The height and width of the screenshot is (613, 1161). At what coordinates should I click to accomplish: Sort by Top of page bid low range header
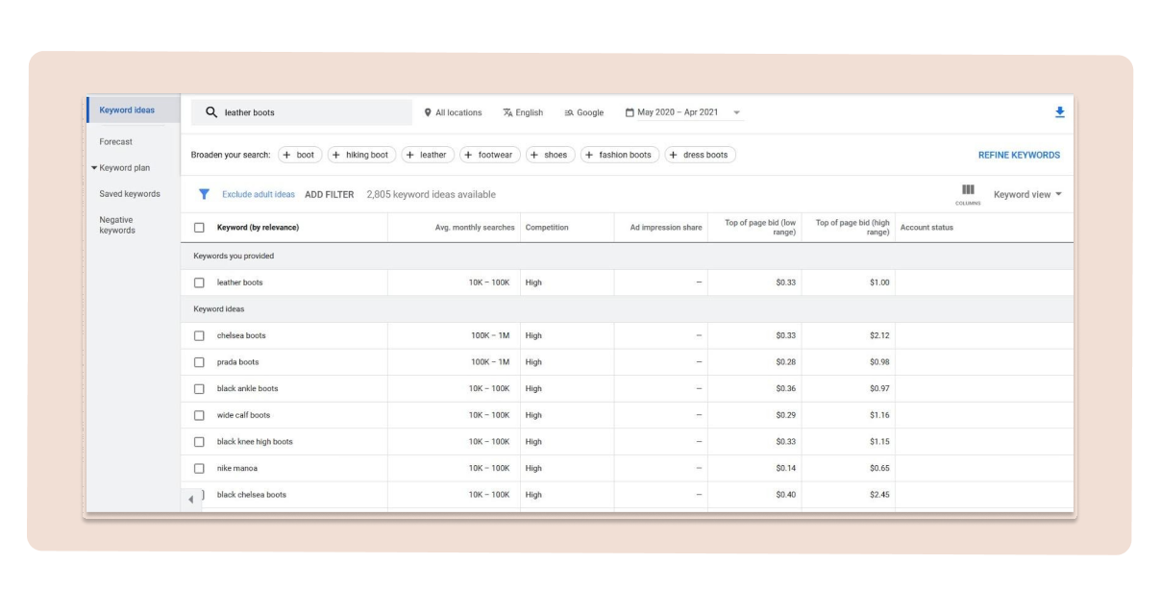pyautogui.click(x=760, y=228)
